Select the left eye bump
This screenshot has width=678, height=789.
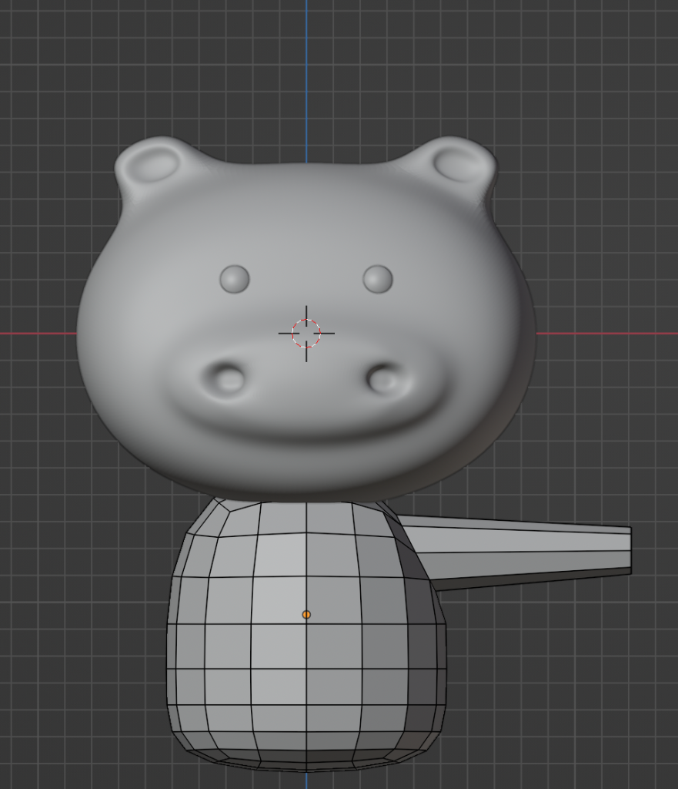coord(235,278)
